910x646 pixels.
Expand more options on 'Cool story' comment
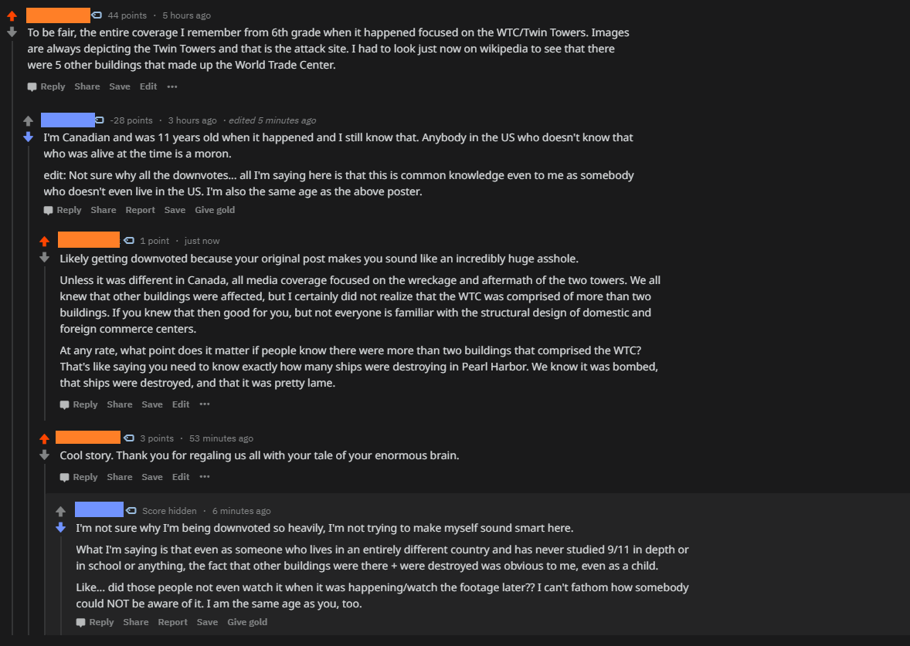point(205,477)
